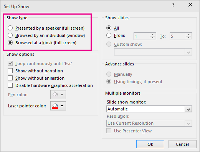
Task: Click the Help question mark icon
Action: coord(173,5)
